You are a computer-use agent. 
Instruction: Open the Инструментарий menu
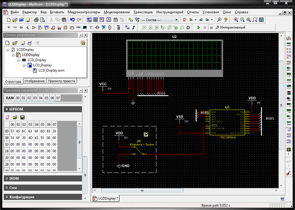coord(170,12)
